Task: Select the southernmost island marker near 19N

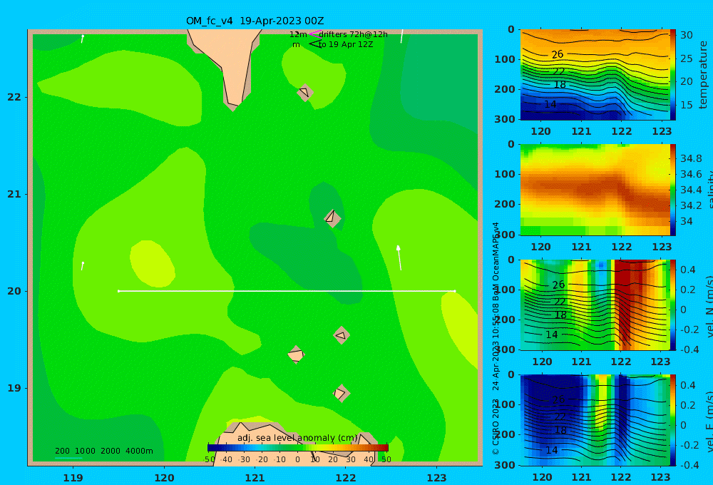Action: tap(341, 393)
